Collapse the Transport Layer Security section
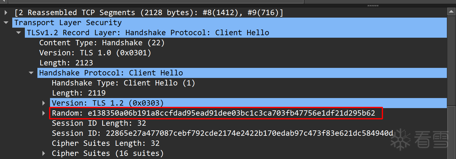Viewport: 456px width, 159px height. pos(6,23)
